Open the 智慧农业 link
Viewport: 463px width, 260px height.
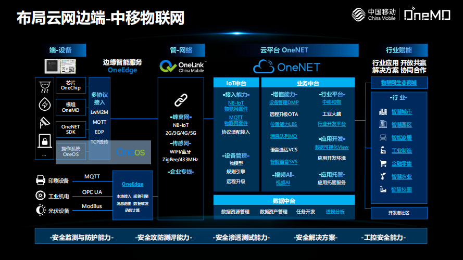pyautogui.click(x=402, y=177)
